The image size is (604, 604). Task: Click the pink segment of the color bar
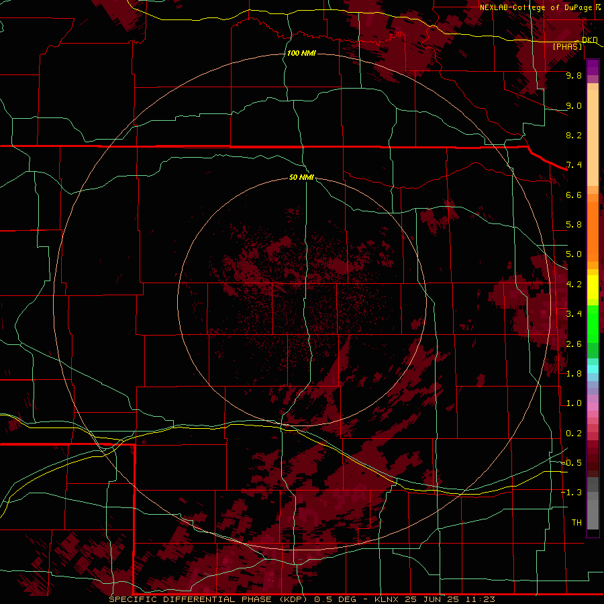click(x=593, y=407)
